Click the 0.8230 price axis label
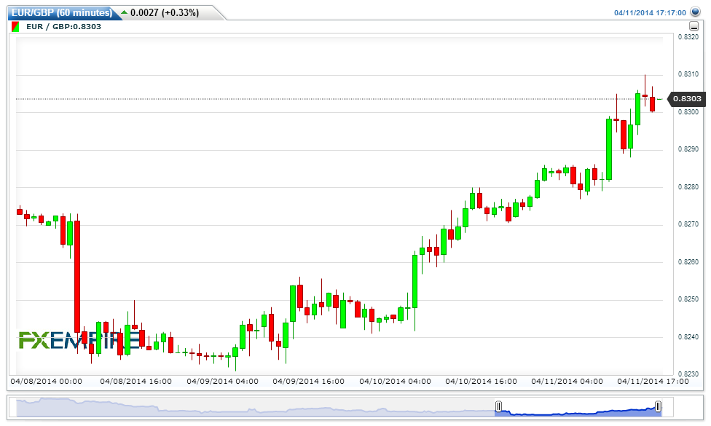The width and height of the screenshot is (711, 426). [x=688, y=374]
